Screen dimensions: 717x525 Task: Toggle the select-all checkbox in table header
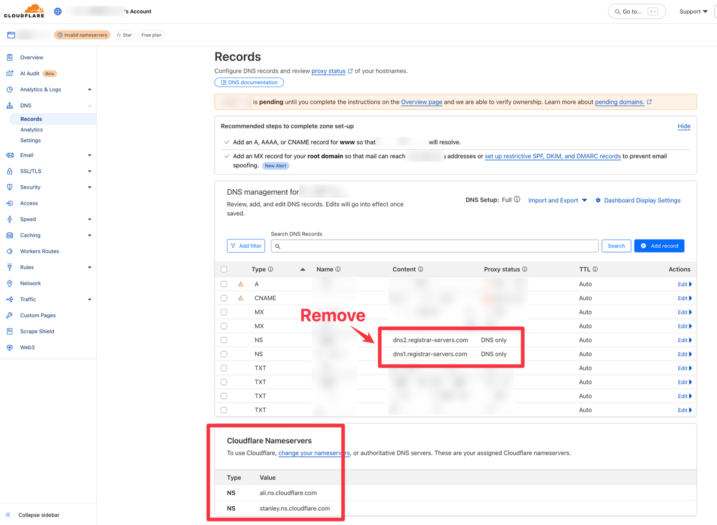[x=224, y=269]
